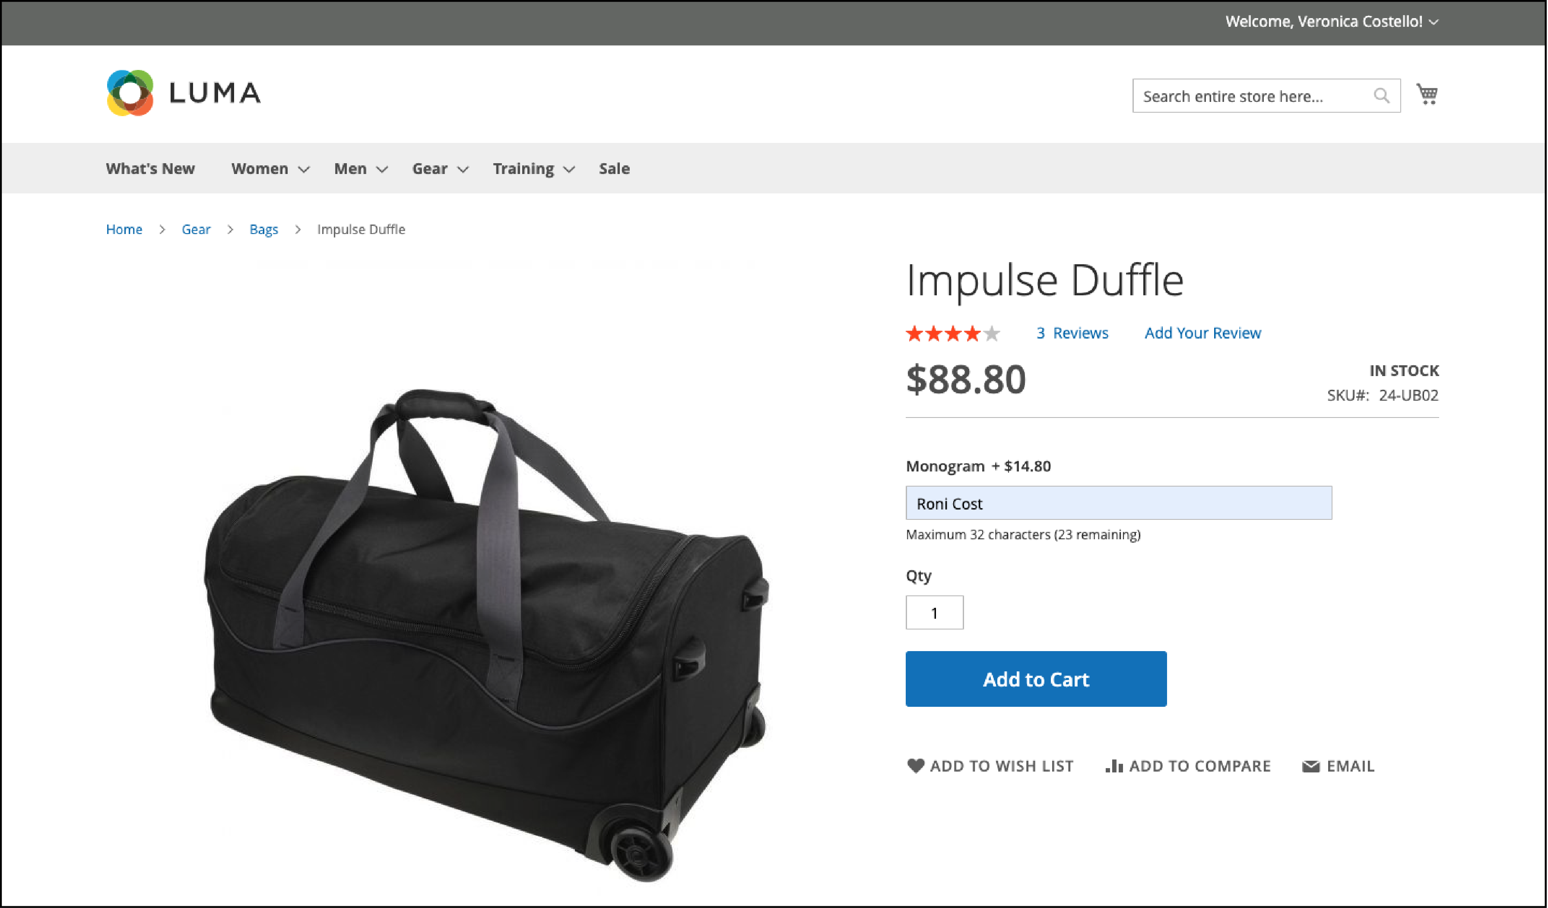
Task: Click the What's New menu item
Action: point(149,168)
